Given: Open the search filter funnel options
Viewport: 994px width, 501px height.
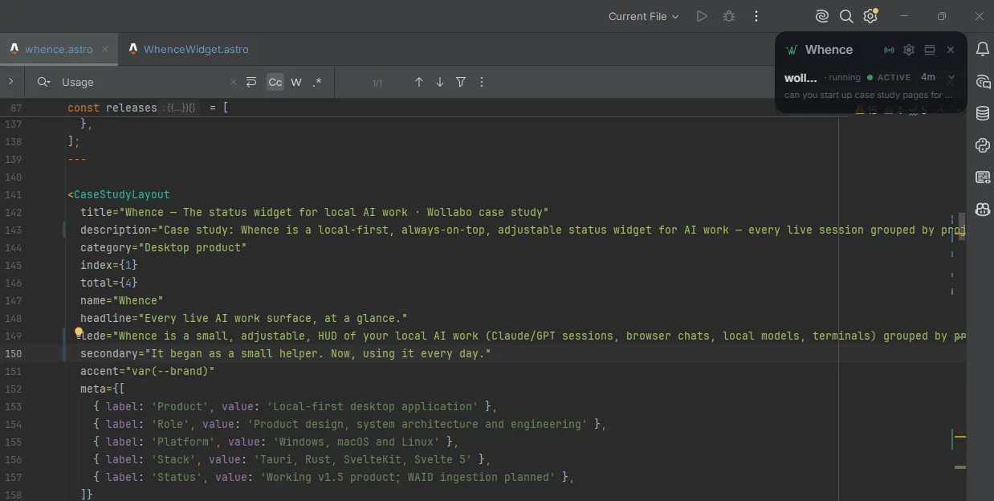Looking at the screenshot, I should click(x=461, y=82).
